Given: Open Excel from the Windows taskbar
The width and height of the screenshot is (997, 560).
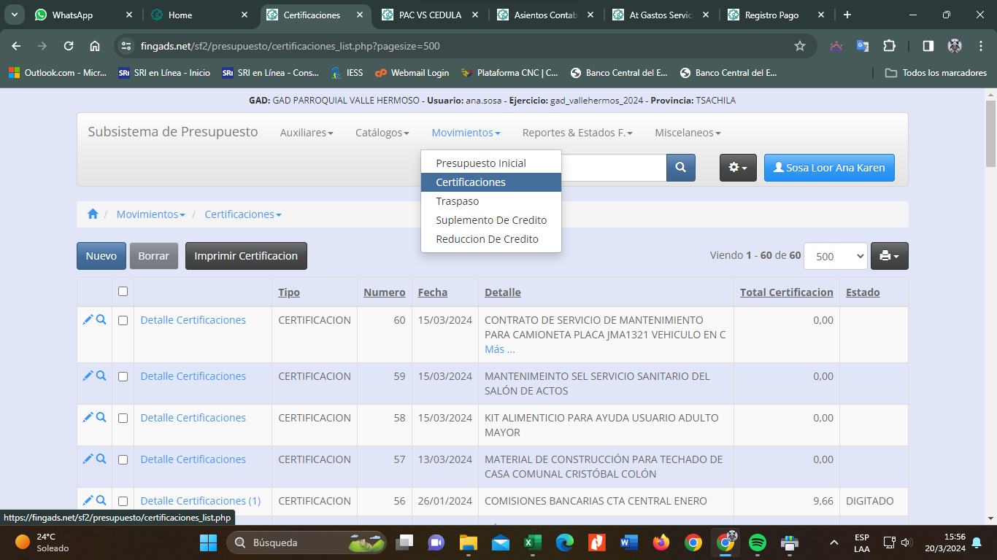Looking at the screenshot, I should click(x=532, y=542).
